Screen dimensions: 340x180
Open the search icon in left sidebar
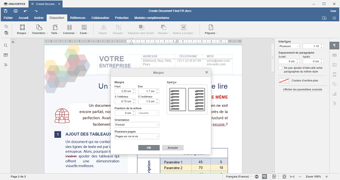pos(6,46)
